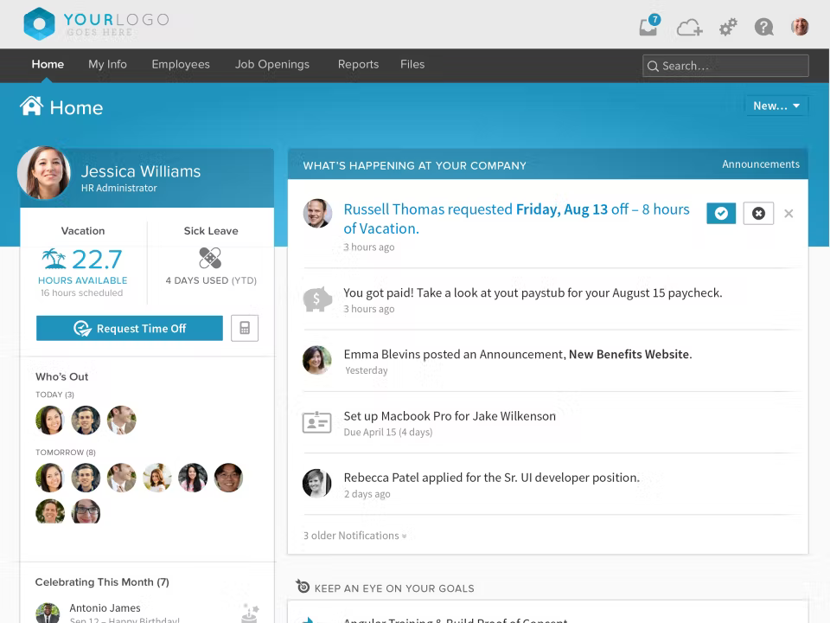Open the Announcements link
The width and height of the screenshot is (830, 623).
760,164
